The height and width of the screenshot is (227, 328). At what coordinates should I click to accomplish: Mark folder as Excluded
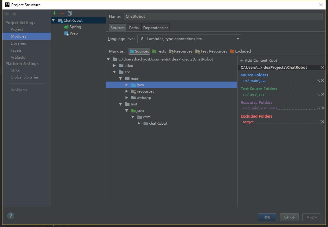click(x=240, y=51)
